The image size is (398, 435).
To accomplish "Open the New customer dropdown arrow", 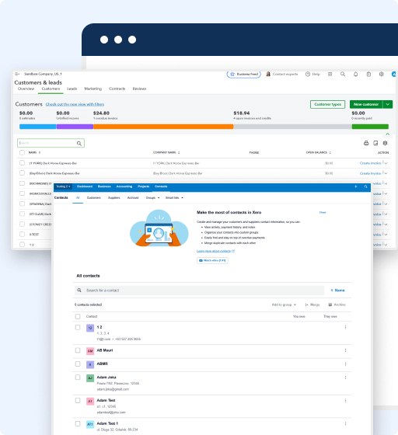I will tap(388, 104).
